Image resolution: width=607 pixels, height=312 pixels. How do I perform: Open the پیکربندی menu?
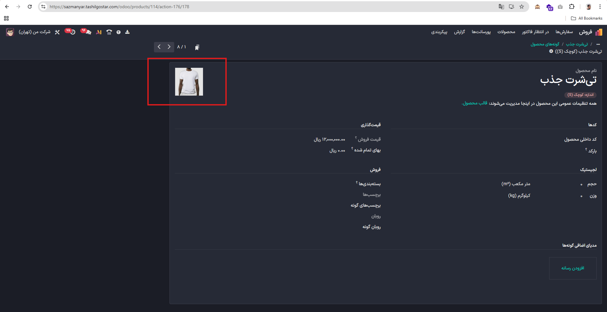pyautogui.click(x=439, y=32)
